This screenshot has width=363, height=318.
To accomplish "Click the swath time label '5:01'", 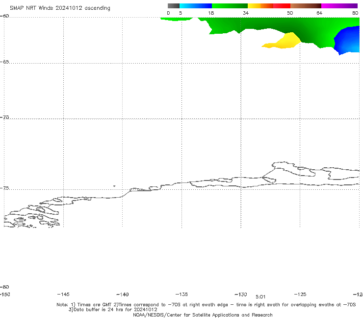I will 260,297.
